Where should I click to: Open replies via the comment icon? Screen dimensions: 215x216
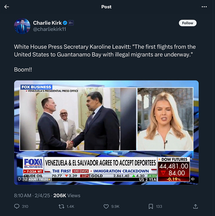click(17, 206)
